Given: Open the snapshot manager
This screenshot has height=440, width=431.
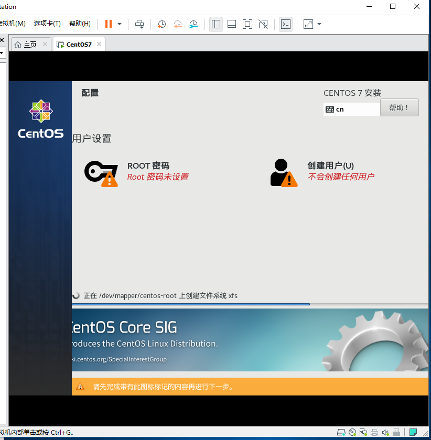Looking at the screenshot, I should coord(193,24).
